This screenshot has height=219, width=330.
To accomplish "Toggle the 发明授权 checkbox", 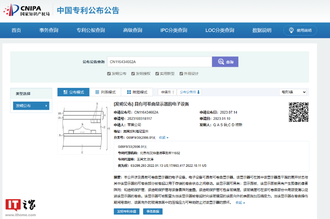I will coord(133,74).
